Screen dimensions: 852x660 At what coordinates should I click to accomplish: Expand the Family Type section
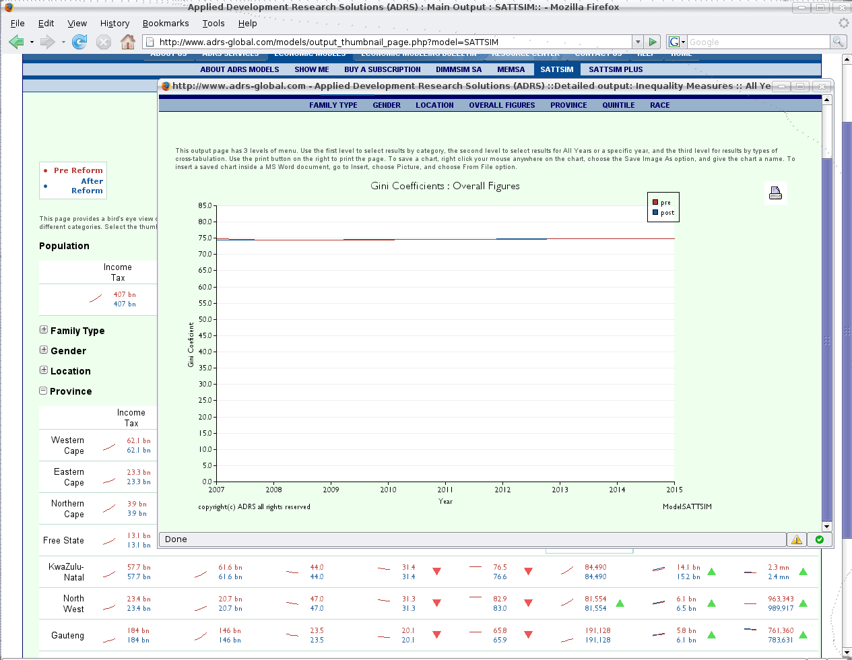click(x=44, y=330)
